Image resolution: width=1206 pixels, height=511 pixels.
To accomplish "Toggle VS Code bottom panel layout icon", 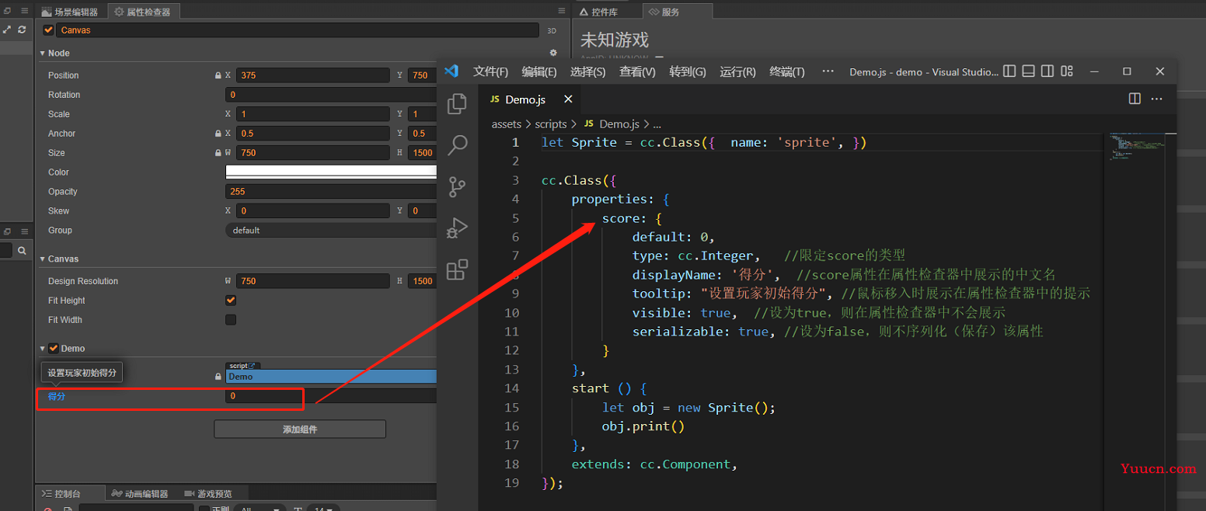I will [x=1028, y=71].
